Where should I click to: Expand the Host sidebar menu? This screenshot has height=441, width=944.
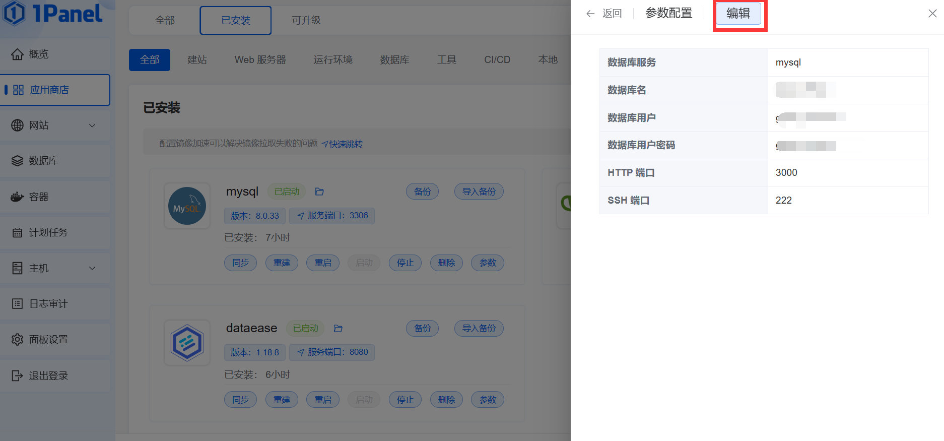54,268
